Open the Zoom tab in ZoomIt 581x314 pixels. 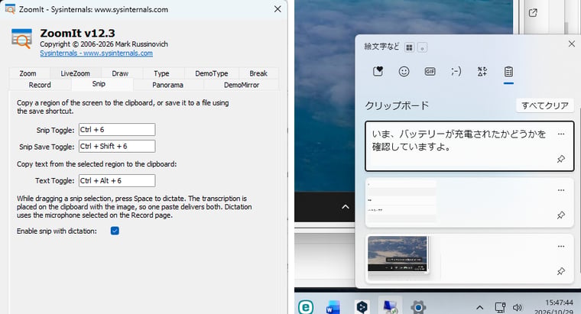(28, 73)
